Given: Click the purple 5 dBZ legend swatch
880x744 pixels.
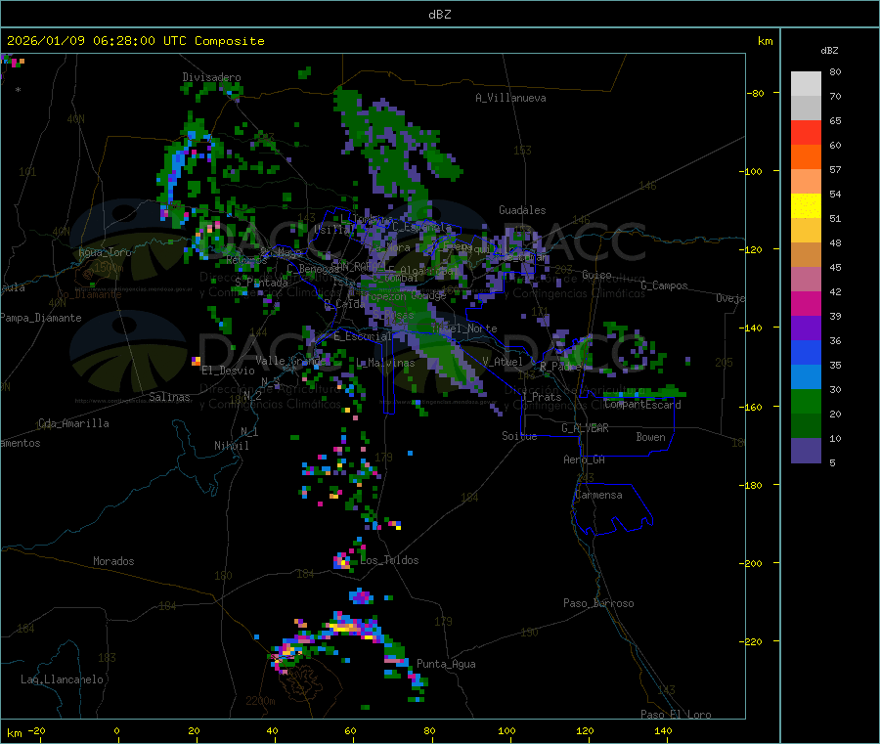Looking at the screenshot, I should [806, 451].
